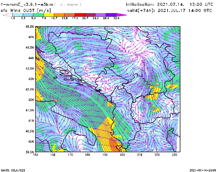Click the light cyan 1.6–3.3 legend swatch
Viewport: 222px width, 172px height.
(18, 15)
